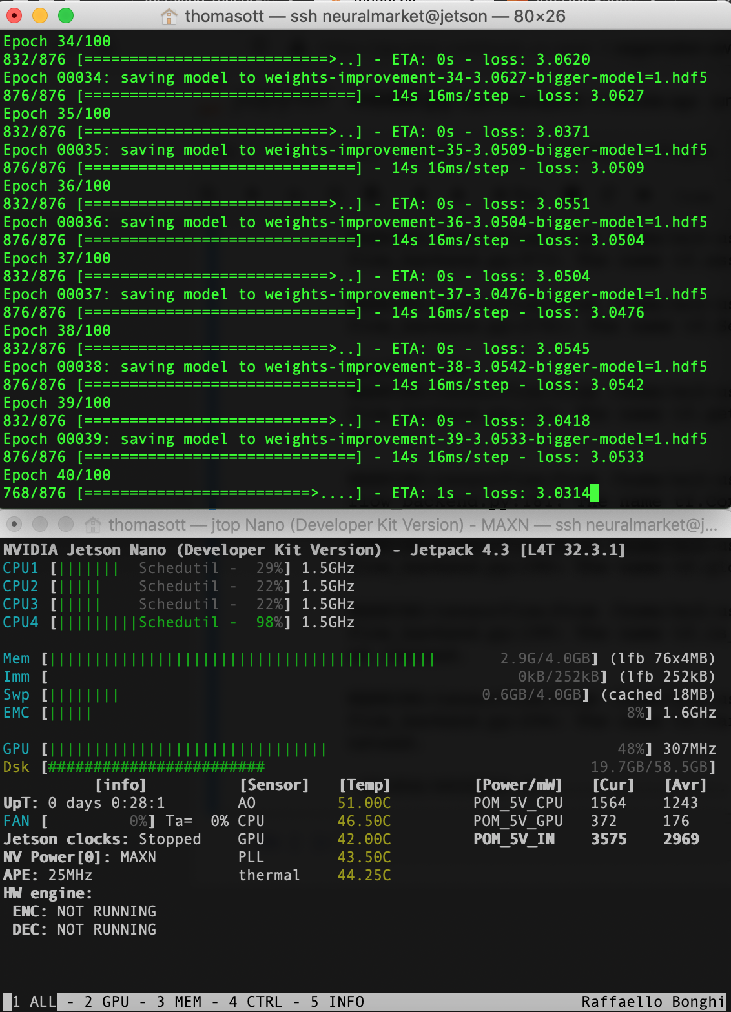Click the disk value 19.7GB/58.5GB
This screenshot has height=1012, width=731.
click(x=649, y=767)
